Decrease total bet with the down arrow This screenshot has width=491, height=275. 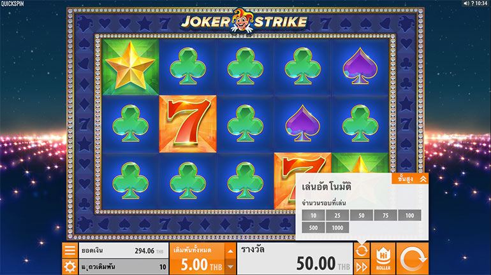pos(230,267)
